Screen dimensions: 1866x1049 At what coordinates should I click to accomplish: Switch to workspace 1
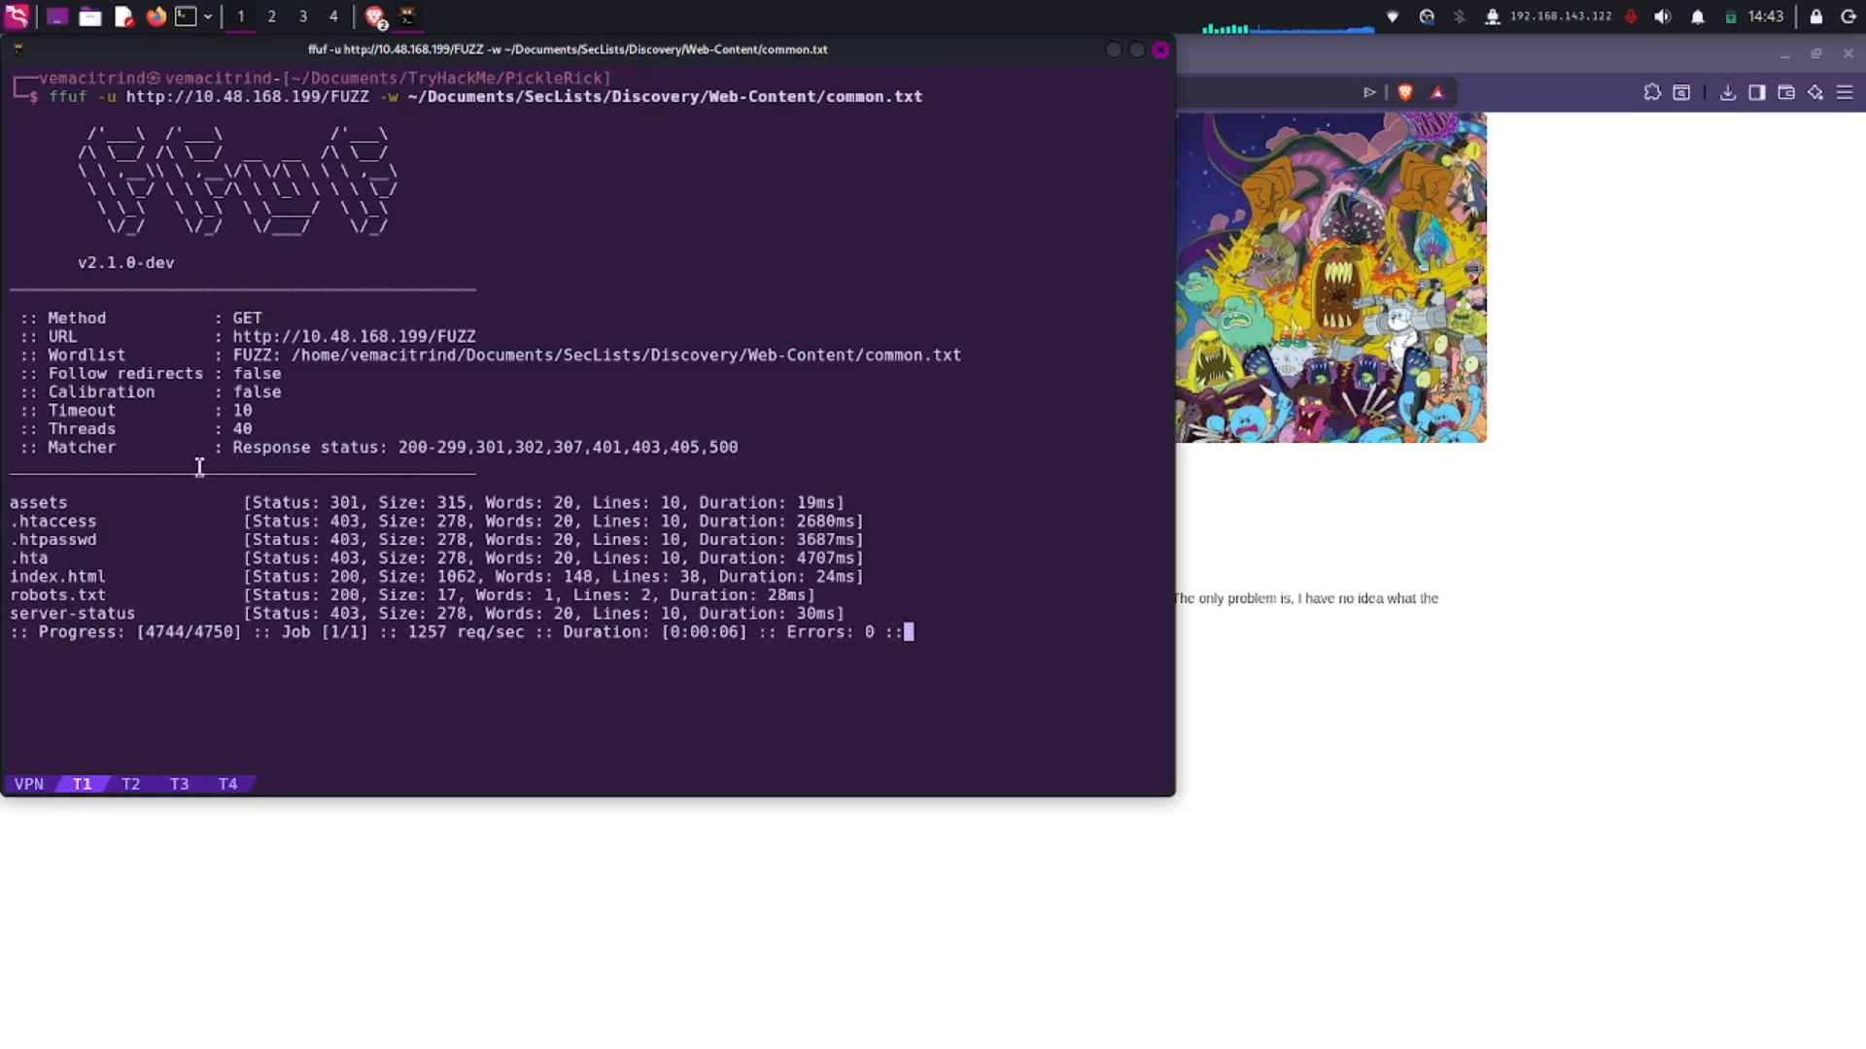[241, 17]
